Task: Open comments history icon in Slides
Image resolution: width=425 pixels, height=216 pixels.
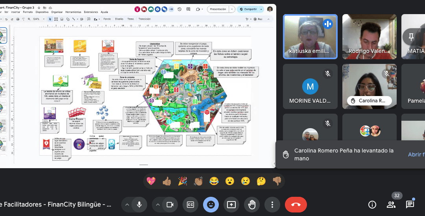Action: pyautogui.click(x=188, y=9)
